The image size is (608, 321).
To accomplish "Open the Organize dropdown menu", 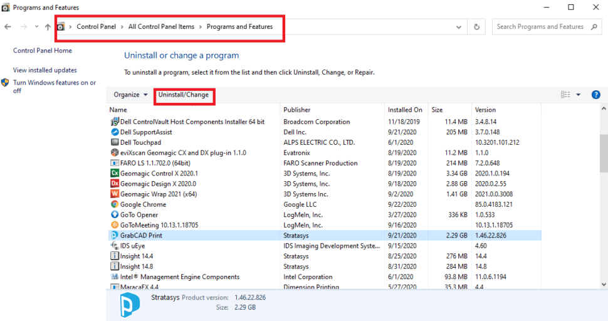I will coord(130,95).
